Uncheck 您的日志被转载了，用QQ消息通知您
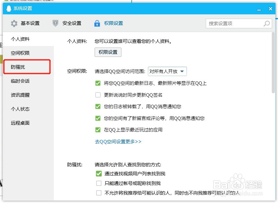This screenshot has height=203, width=278. 98,107
